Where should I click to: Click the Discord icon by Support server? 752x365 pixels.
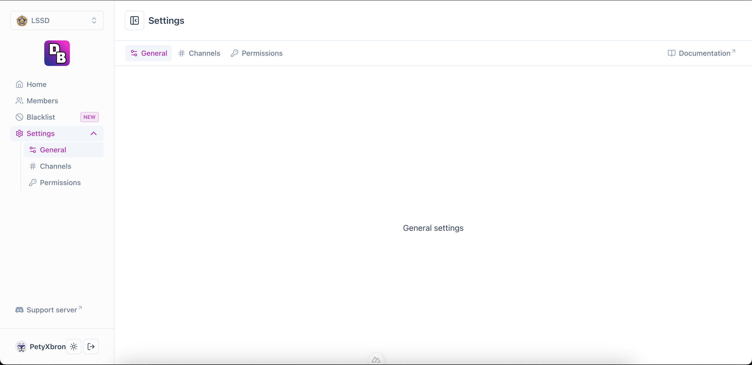click(19, 310)
